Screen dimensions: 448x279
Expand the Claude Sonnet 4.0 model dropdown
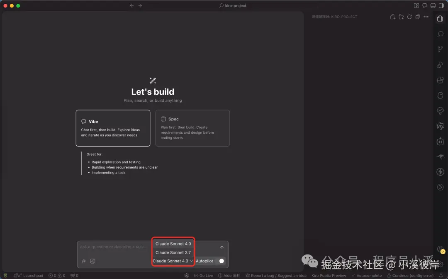[173, 261]
